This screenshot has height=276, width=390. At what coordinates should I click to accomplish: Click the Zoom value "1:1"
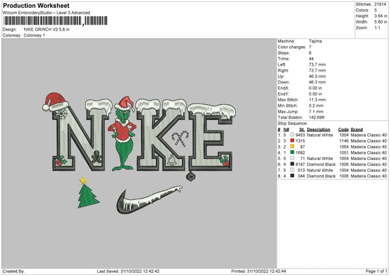coord(377,27)
